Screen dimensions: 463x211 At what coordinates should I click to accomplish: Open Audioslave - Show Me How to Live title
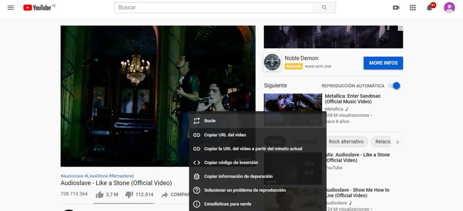click(x=357, y=193)
